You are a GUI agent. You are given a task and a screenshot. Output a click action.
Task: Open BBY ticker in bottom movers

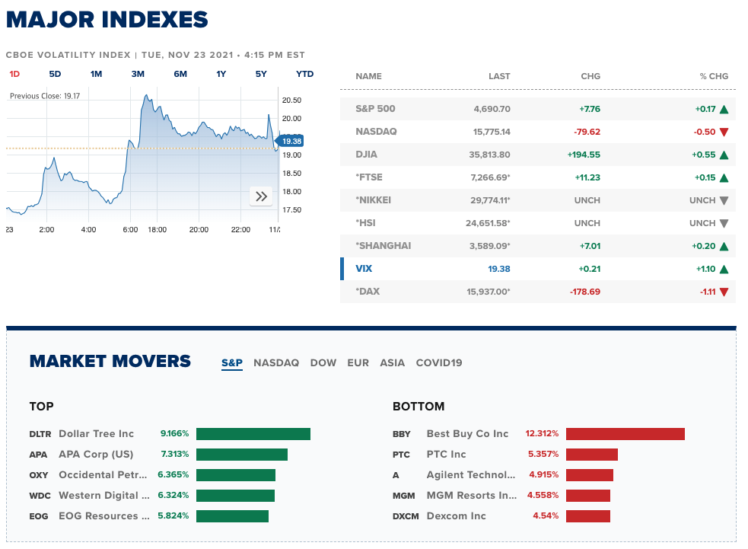(402, 435)
